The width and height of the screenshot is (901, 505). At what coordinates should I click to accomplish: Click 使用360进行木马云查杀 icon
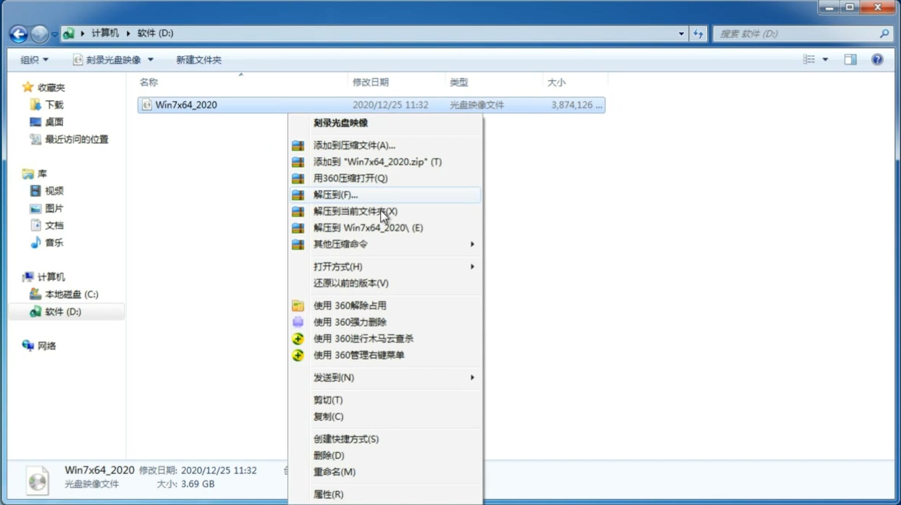pos(297,338)
